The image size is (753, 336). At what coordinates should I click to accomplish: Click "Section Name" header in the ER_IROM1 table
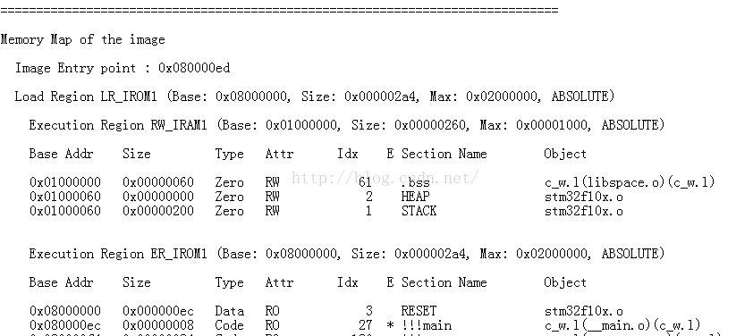point(444,282)
